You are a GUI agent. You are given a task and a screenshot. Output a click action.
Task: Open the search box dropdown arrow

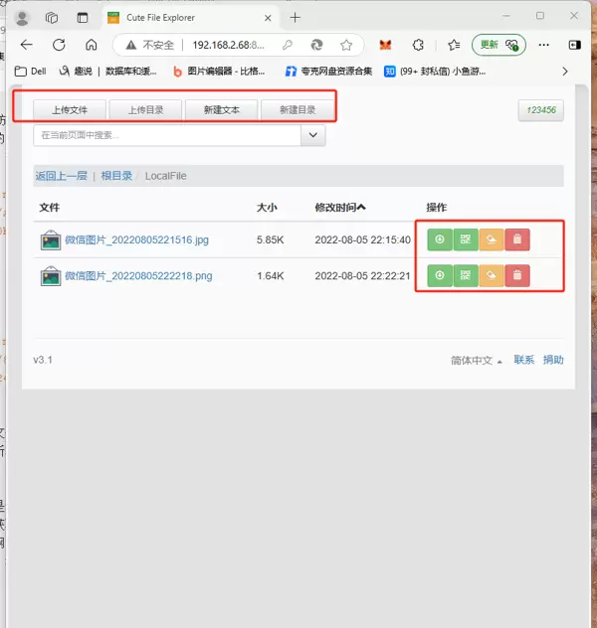(313, 135)
